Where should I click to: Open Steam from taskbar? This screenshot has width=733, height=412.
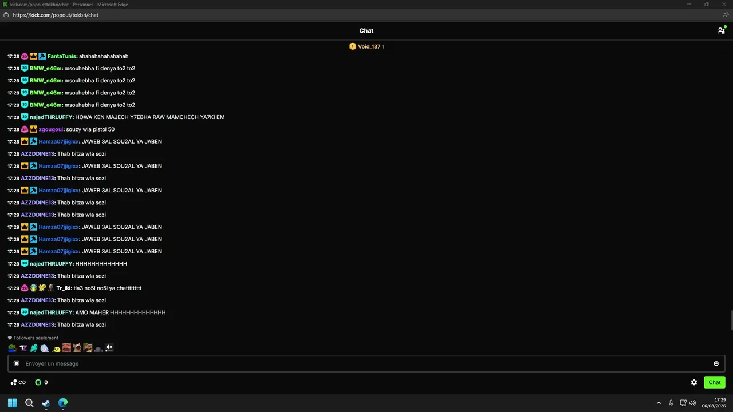click(x=46, y=403)
